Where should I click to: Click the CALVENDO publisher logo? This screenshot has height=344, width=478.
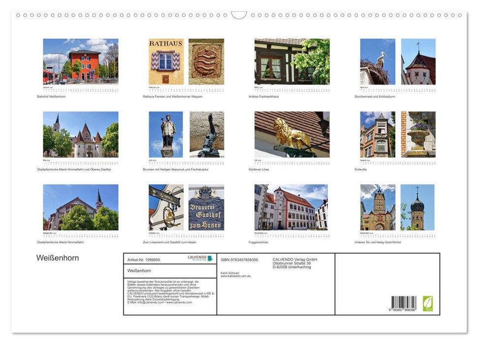click(200, 258)
